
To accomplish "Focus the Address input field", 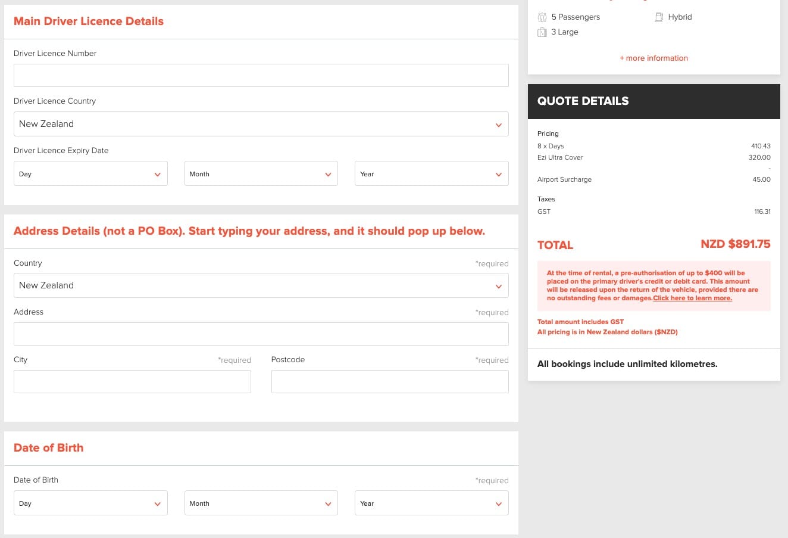I will (x=261, y=334).
